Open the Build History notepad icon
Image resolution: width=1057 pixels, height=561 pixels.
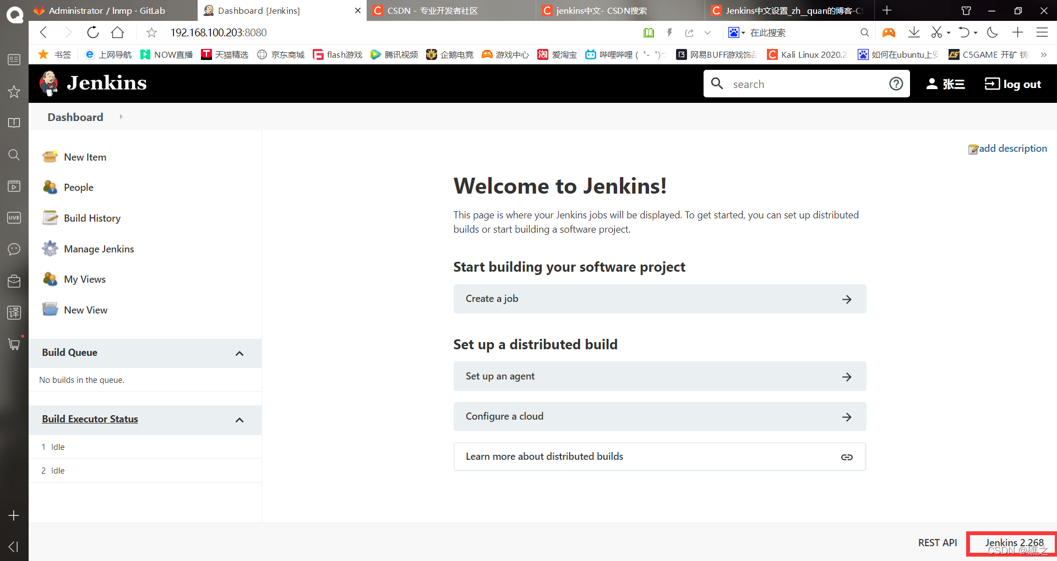[50, 218]
